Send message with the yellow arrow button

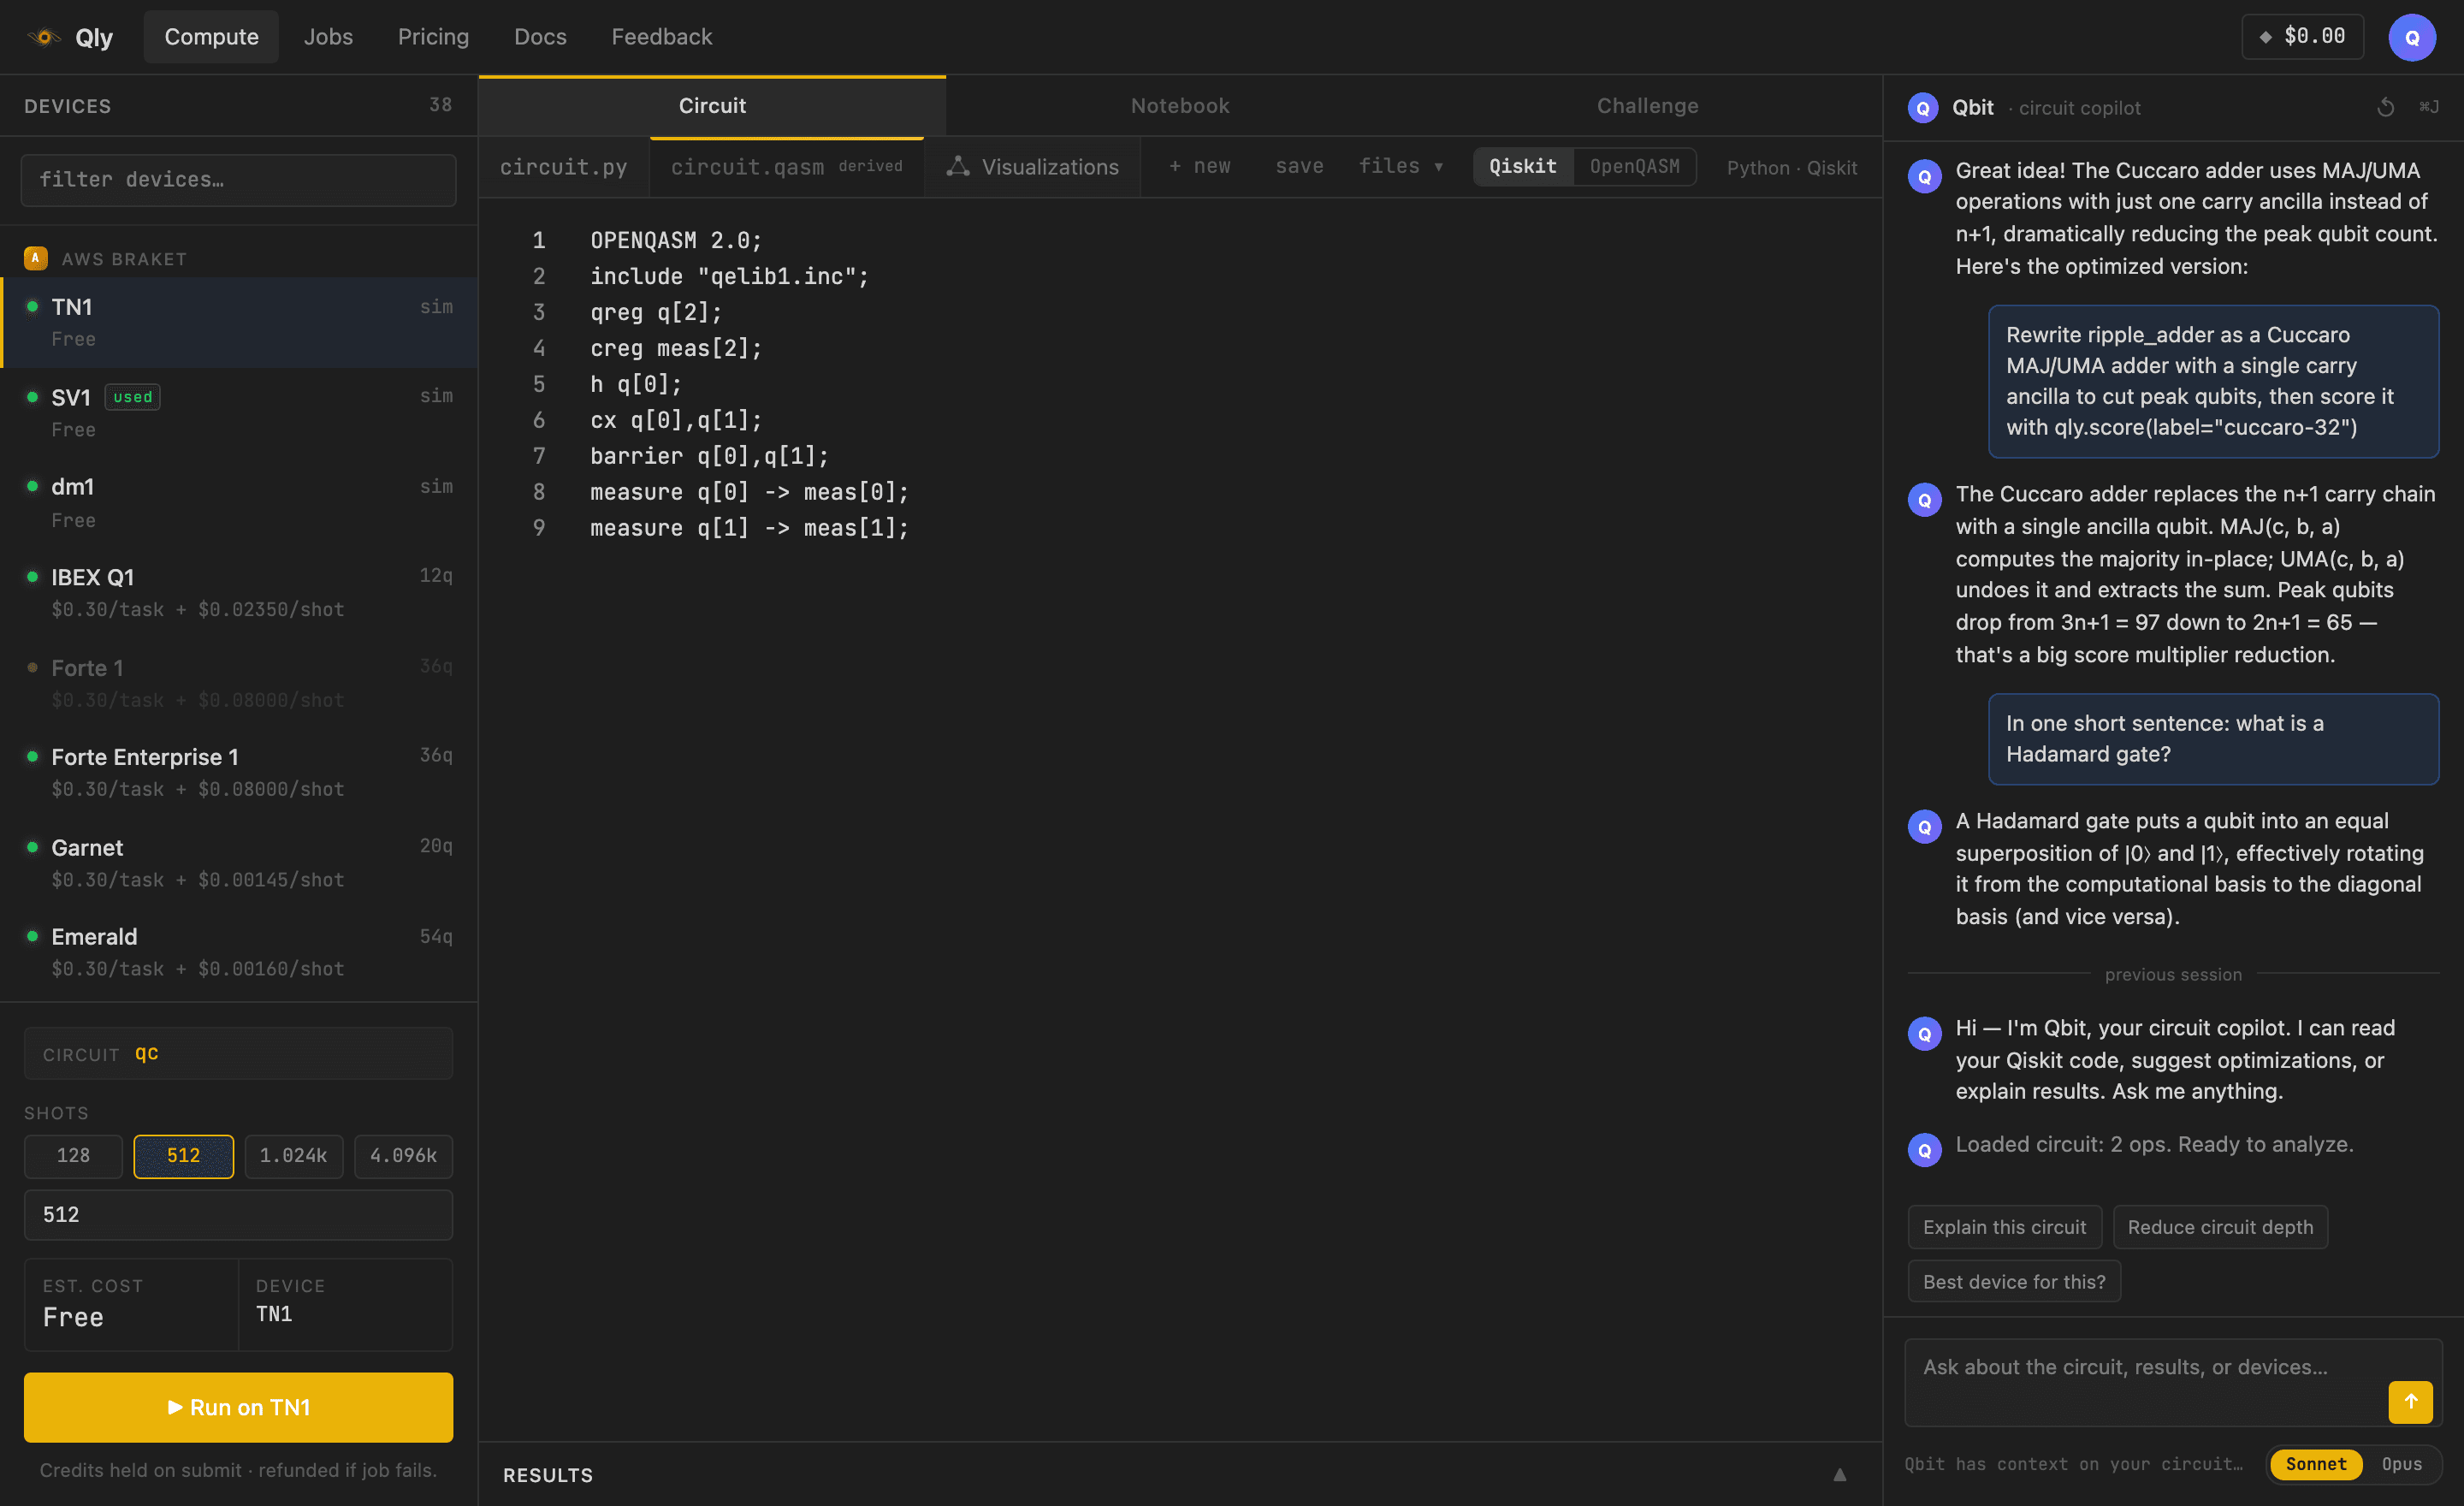[x=2410, y=1402]
